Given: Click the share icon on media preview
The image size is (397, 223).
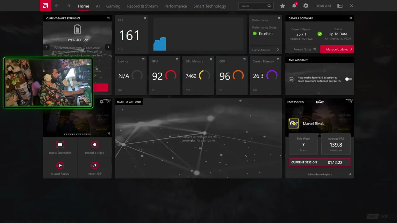Looking at the screenshot, I should [108, 133].
